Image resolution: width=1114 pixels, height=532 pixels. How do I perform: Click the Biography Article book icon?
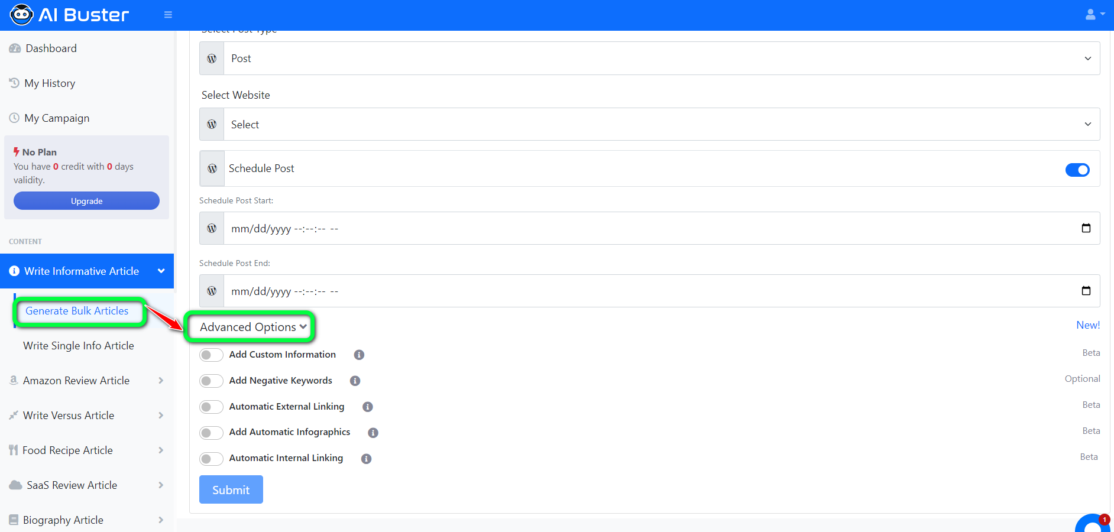coord(14,520)
